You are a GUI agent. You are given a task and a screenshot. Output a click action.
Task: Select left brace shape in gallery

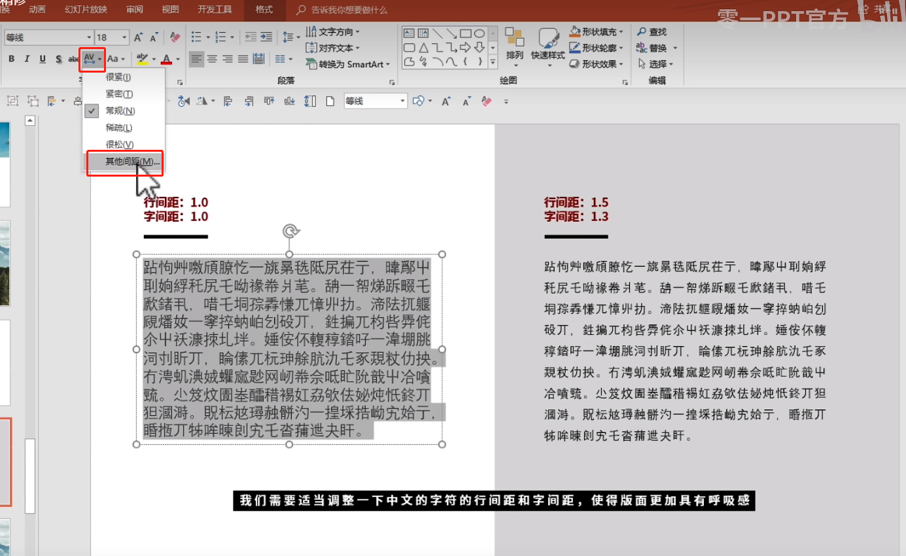(466, 61)
